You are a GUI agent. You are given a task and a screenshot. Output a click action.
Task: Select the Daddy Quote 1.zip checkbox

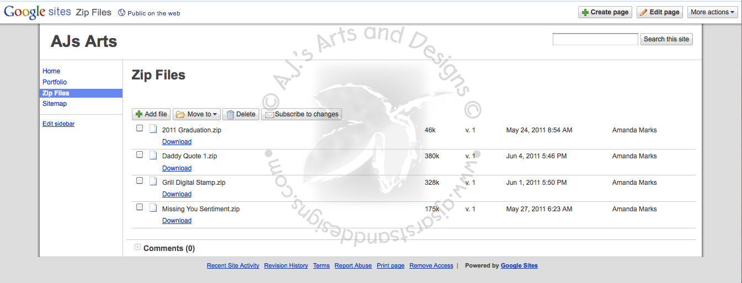point(140,155)
